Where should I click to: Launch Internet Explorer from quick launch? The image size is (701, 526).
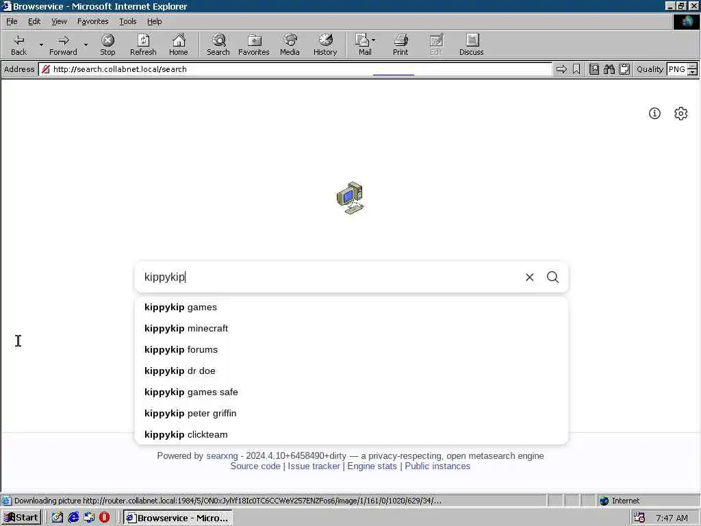coord(73,518)
